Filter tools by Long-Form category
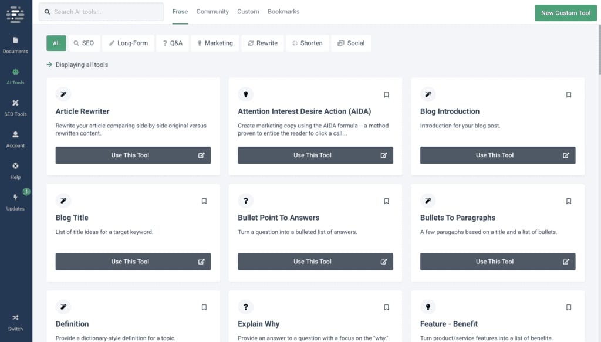Screen dimensions: 601x342 point(128,43)
